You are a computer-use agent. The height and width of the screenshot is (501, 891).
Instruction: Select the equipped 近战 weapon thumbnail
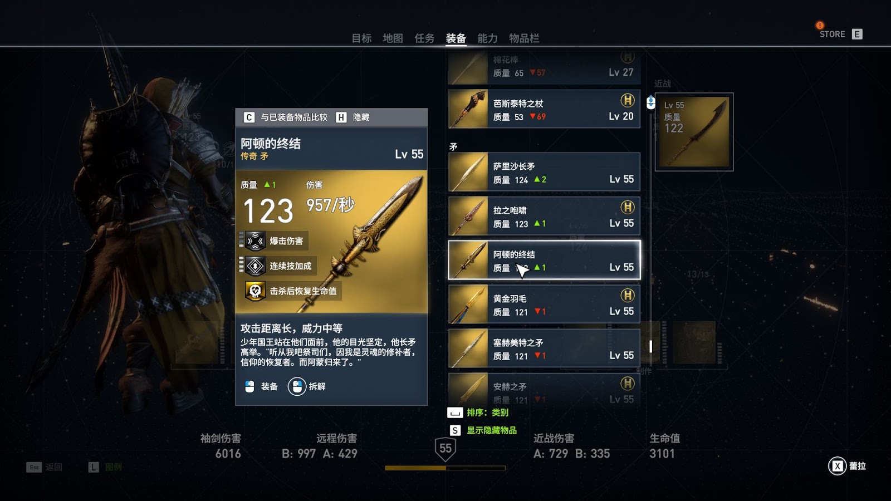pyautogui.click(x=694, y=132)
